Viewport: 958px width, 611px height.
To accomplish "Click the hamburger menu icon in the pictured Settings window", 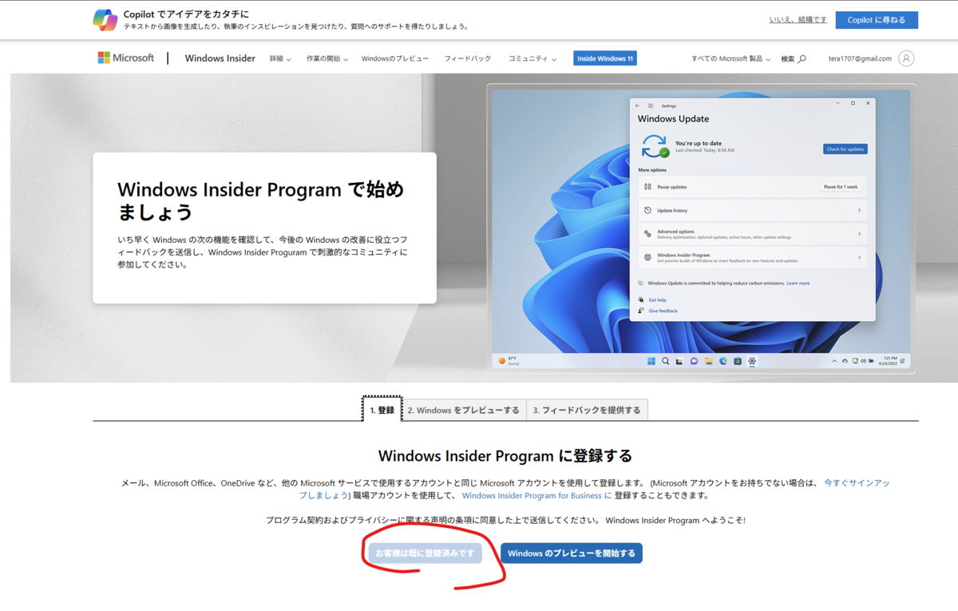I will [x=651, y=105].
